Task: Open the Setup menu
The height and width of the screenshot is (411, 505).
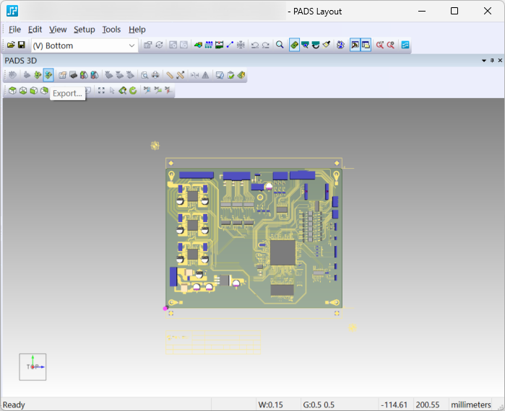Action: [x=84, y=30]
